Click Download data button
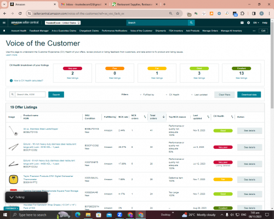 (249, 95)
